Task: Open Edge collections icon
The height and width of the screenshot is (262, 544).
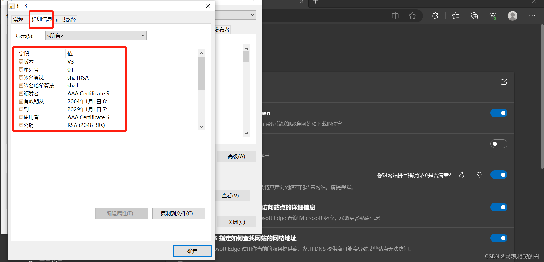Action: [x=474, y=16]
